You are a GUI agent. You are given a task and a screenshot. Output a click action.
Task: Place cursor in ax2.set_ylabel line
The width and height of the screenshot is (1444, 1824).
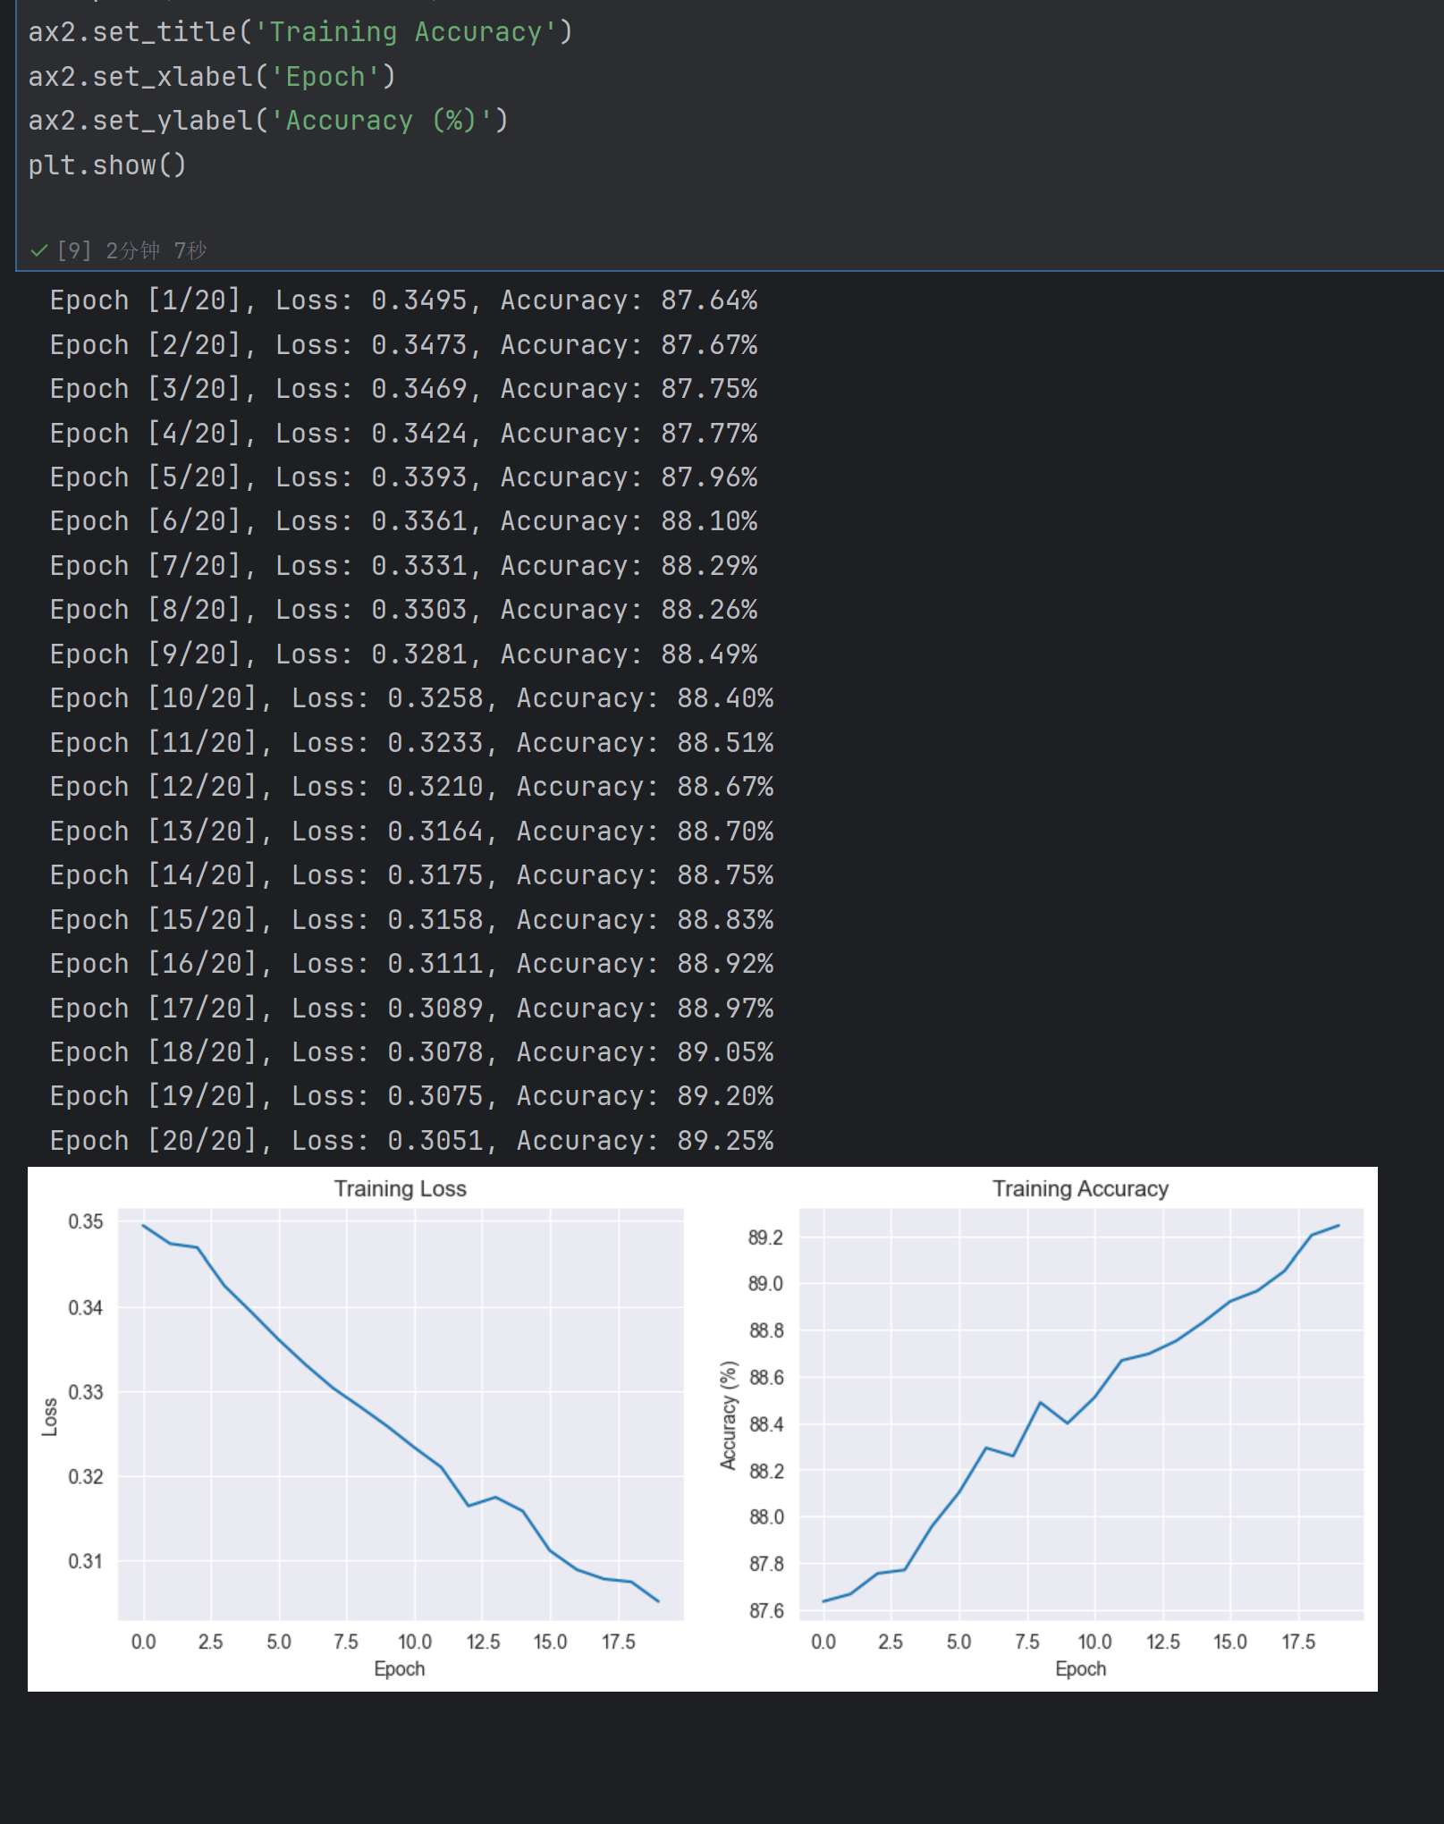[268, 121]
